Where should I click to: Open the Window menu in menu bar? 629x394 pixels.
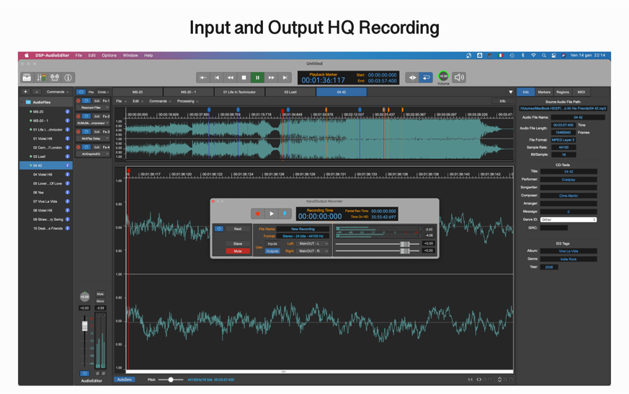tap(130, 56)
